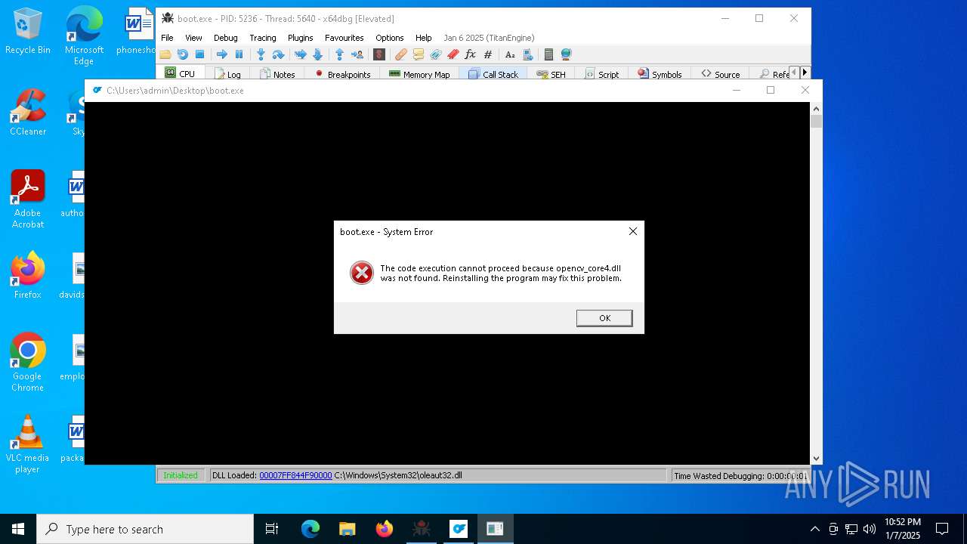Screen dimensions: 967x544
Task: Switch to the Breakpoints tab
Action: click(x=342, y=74)
